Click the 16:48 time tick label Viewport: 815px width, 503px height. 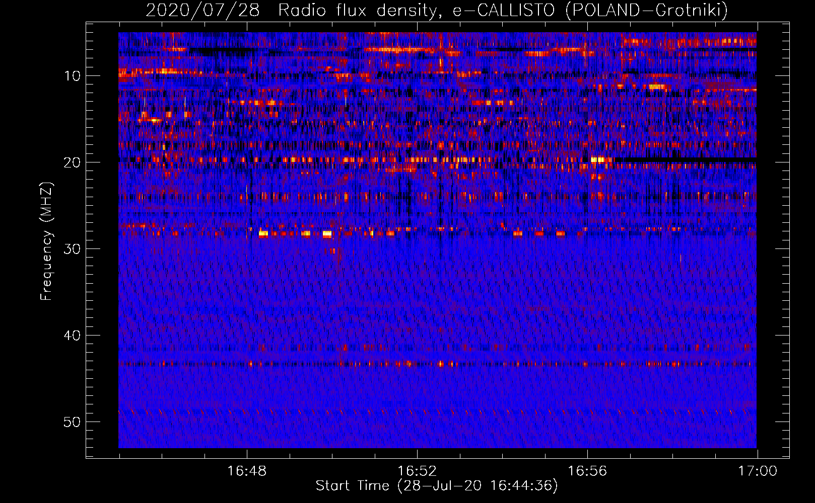click(x=247, y=471)
